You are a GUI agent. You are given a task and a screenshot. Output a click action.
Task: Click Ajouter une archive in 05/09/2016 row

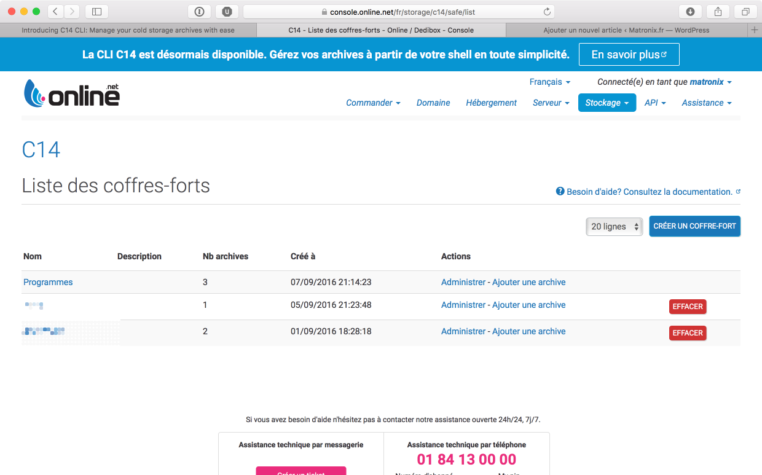point(529,305)
